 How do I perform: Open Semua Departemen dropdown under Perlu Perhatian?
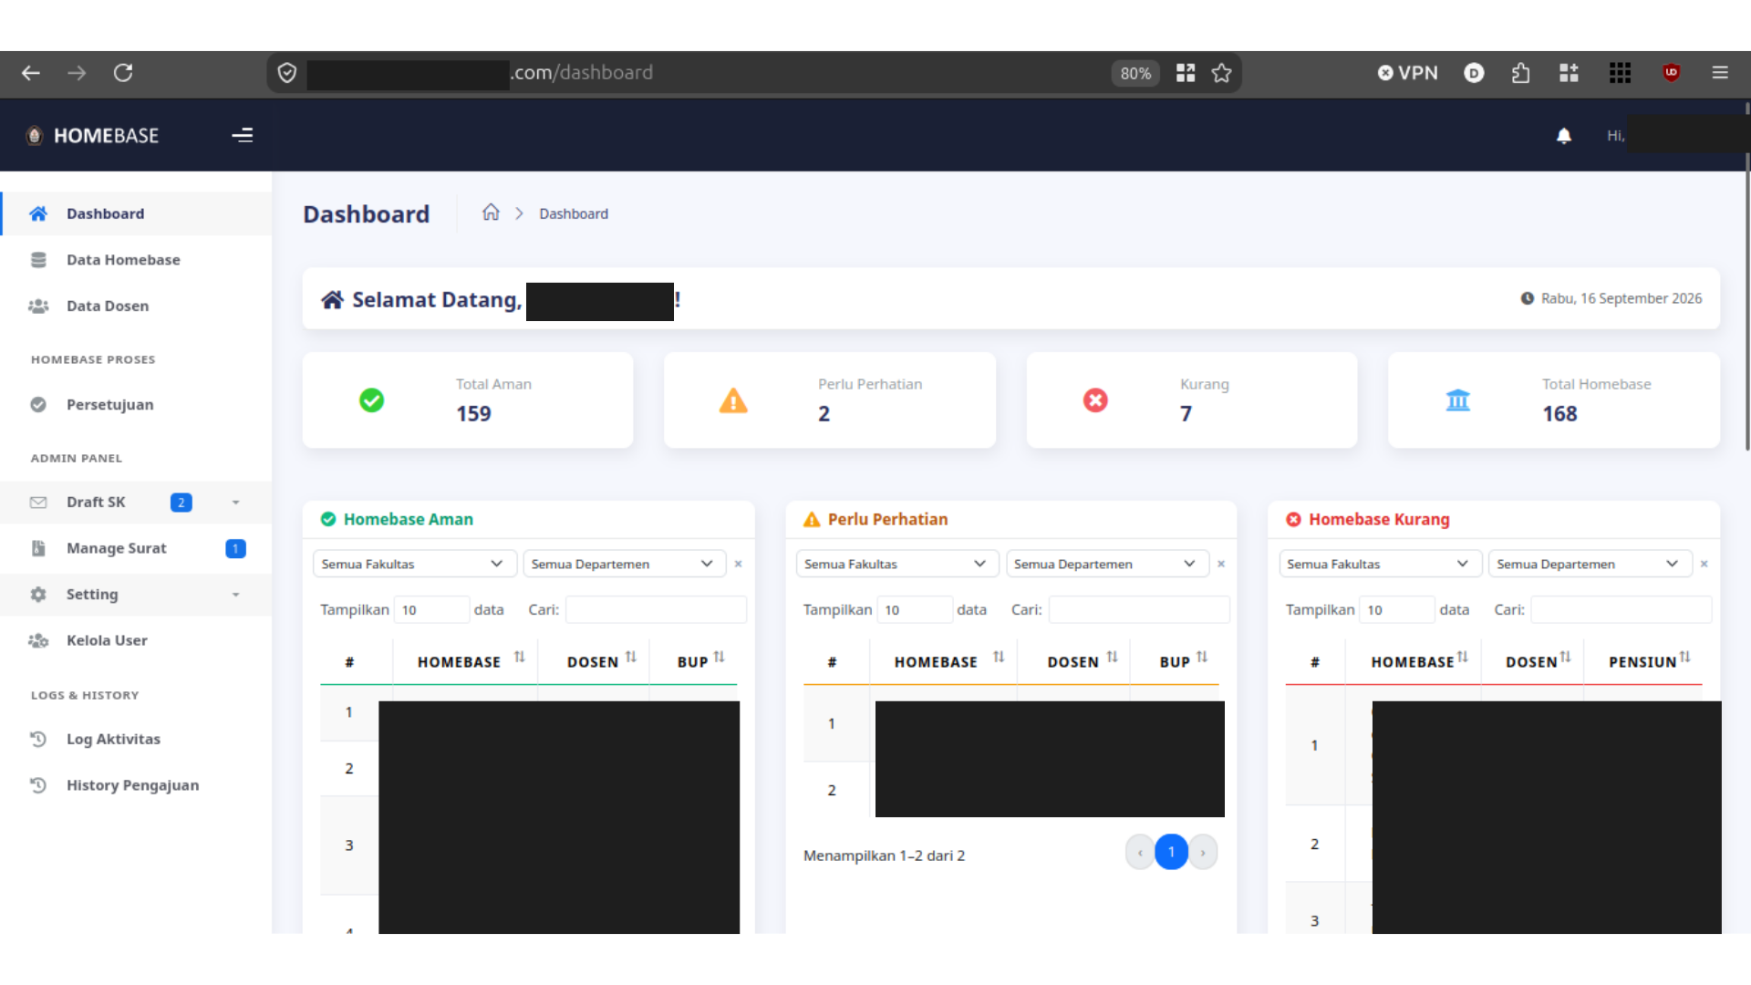pyautogui.click(x=1107, y=564)
